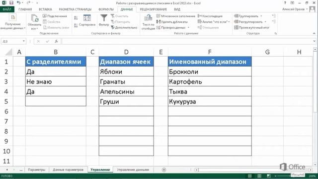Switch to Page Break Preview in the status bar
Image resolution: width=318 pixels, height=179 pixels.
[269, 176]
